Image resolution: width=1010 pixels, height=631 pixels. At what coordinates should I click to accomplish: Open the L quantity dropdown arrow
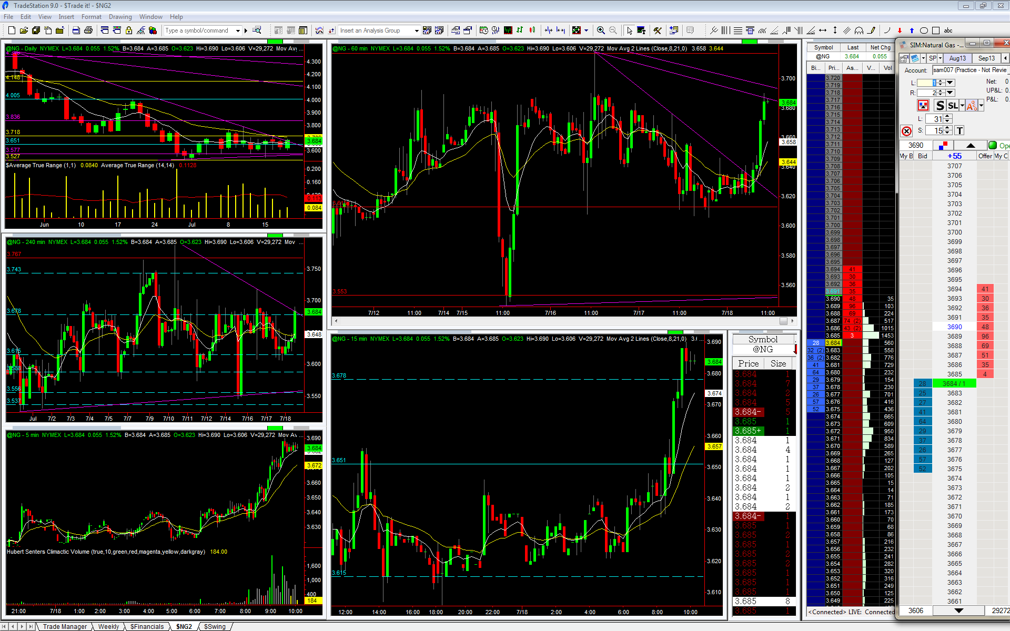click(950, 83)
